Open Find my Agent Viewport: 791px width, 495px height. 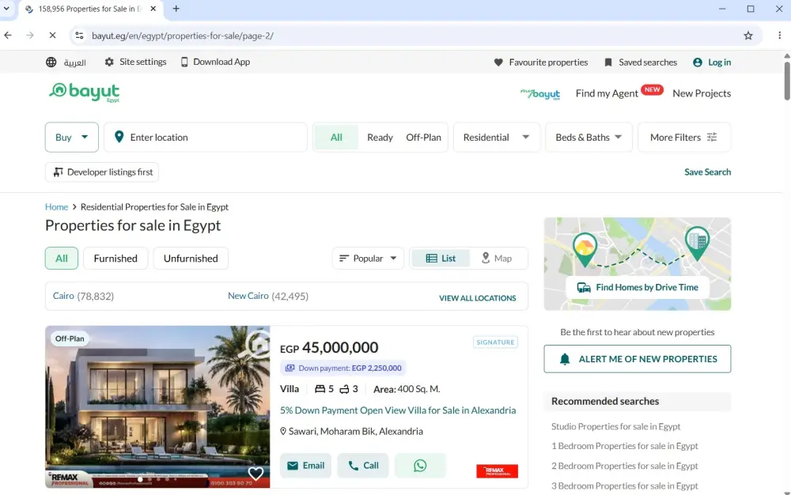pyautogui.click(x=607, y=93)
